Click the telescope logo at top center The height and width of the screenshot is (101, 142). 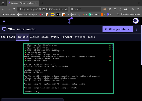(70, 20)
